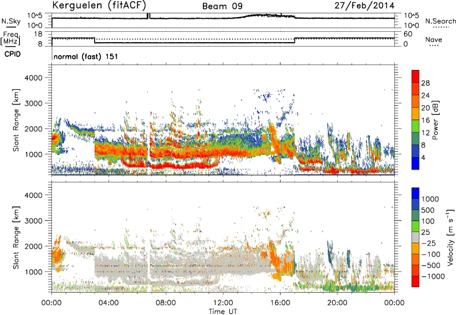456x315 pixels.
Task: Click the '08:00' time axis label
Action: 165,303
